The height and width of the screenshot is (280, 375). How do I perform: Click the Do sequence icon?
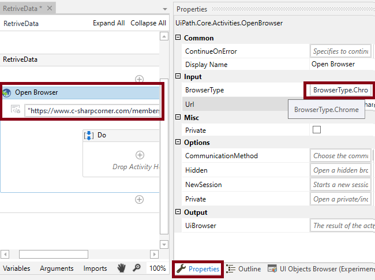click(89, 136)
